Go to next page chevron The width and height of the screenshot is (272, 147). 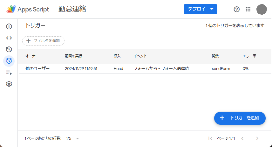[x=257, y=138]
